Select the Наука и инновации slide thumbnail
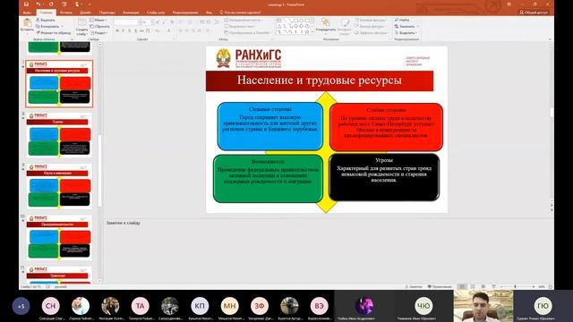The width and height of the screenshot is (573, 322). (x=59, y=186)
